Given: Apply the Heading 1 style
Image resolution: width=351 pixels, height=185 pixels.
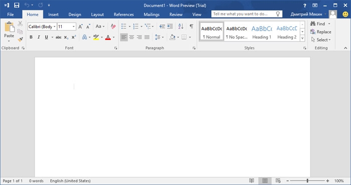Looking at the screenshot, I should pos(262,31).
